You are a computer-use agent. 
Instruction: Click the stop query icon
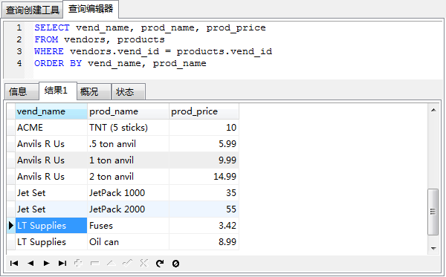[x=175, y=264]
